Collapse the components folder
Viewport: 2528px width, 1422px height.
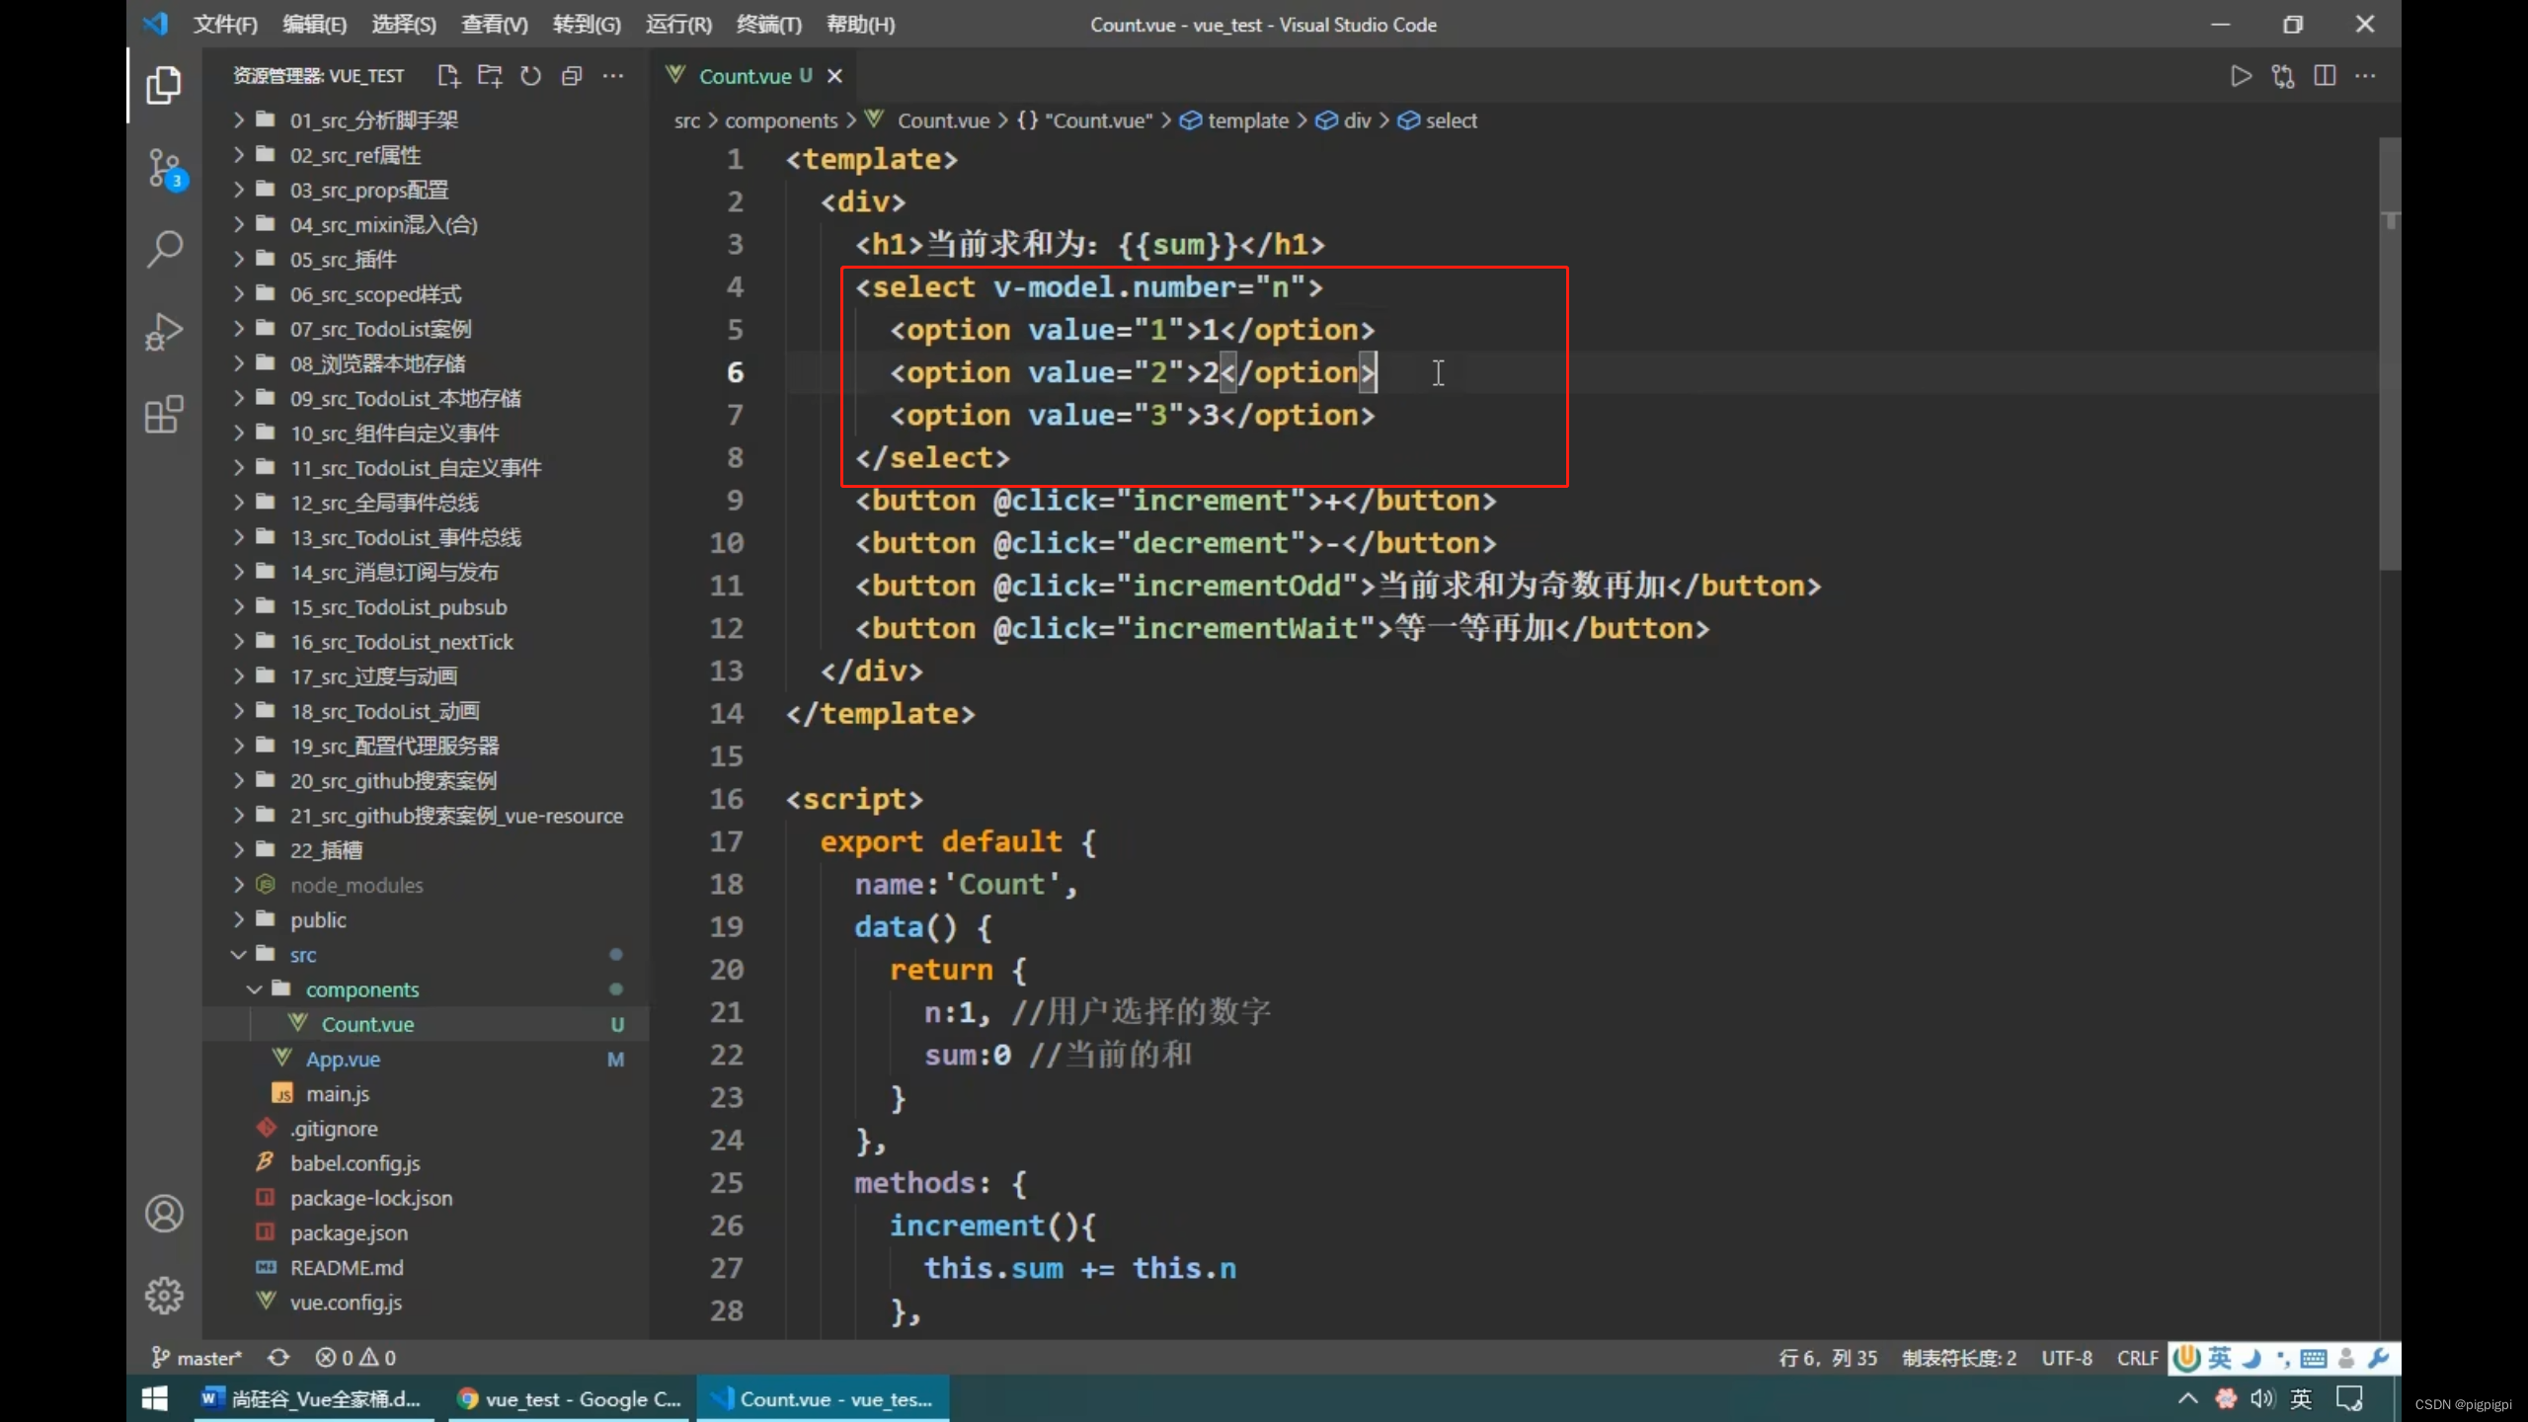(427, 989)
